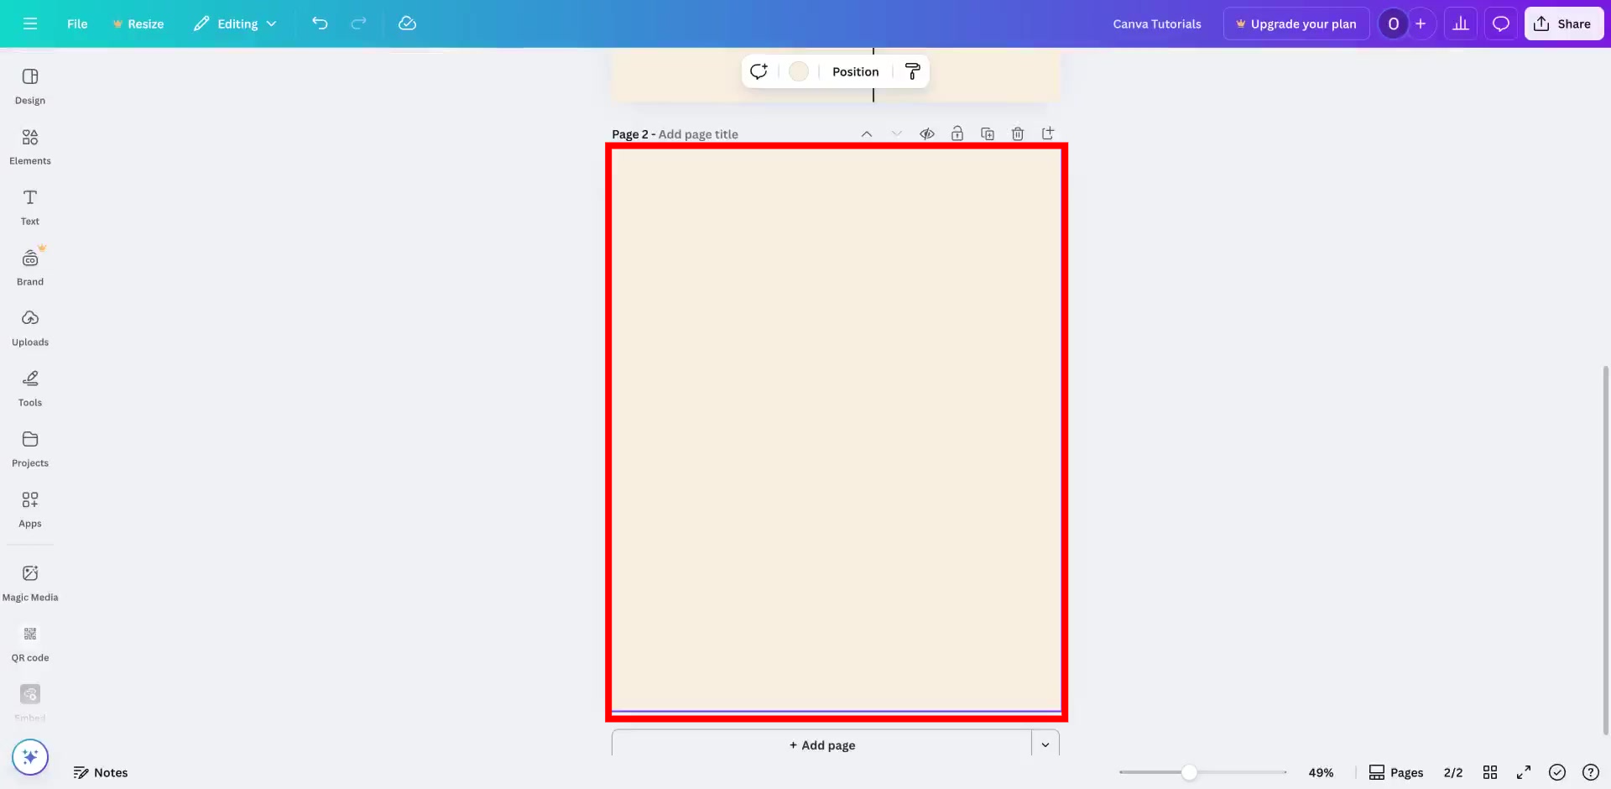Open the page background color swatch
1611x789 pixels.
click(x=798, y=71)
